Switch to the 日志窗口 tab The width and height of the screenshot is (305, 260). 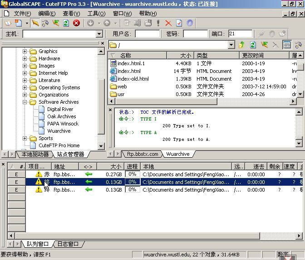click(x=67, y=244)
